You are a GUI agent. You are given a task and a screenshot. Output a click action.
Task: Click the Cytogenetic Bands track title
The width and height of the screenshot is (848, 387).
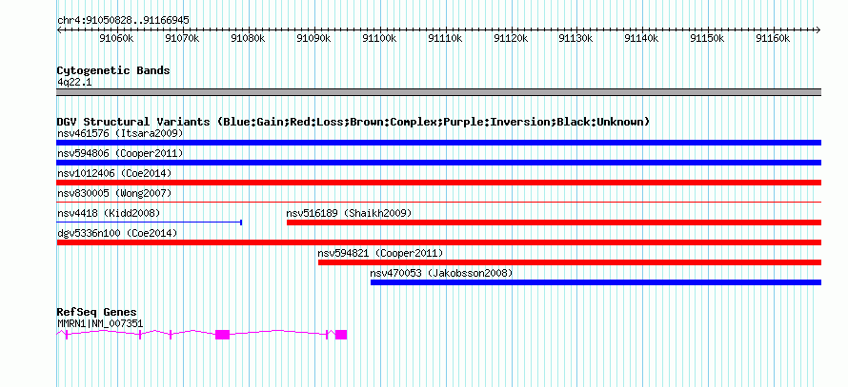[113, 70]
